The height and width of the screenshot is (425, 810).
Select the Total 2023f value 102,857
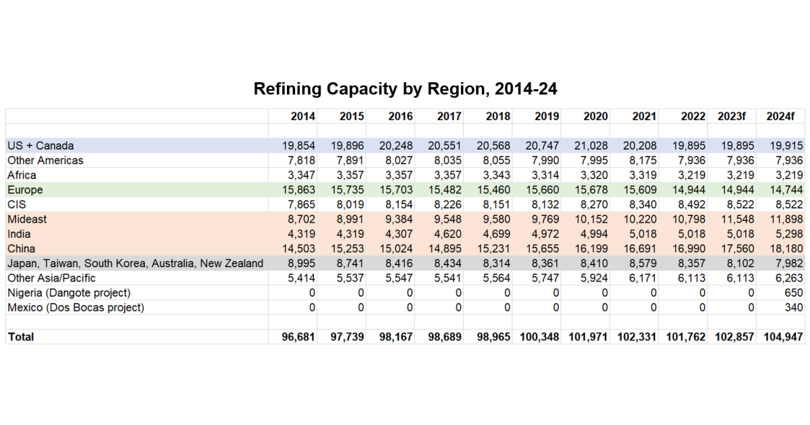click(735, 337)
